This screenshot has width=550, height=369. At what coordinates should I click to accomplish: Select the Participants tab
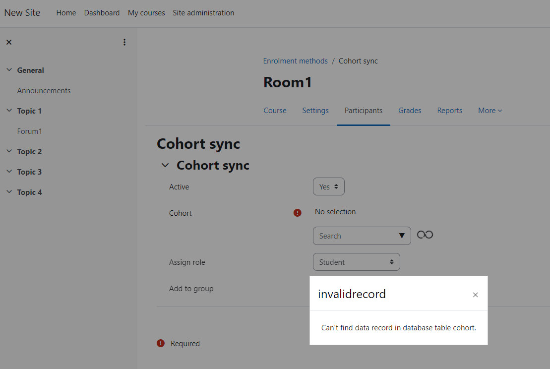click(x=364, y=111)
